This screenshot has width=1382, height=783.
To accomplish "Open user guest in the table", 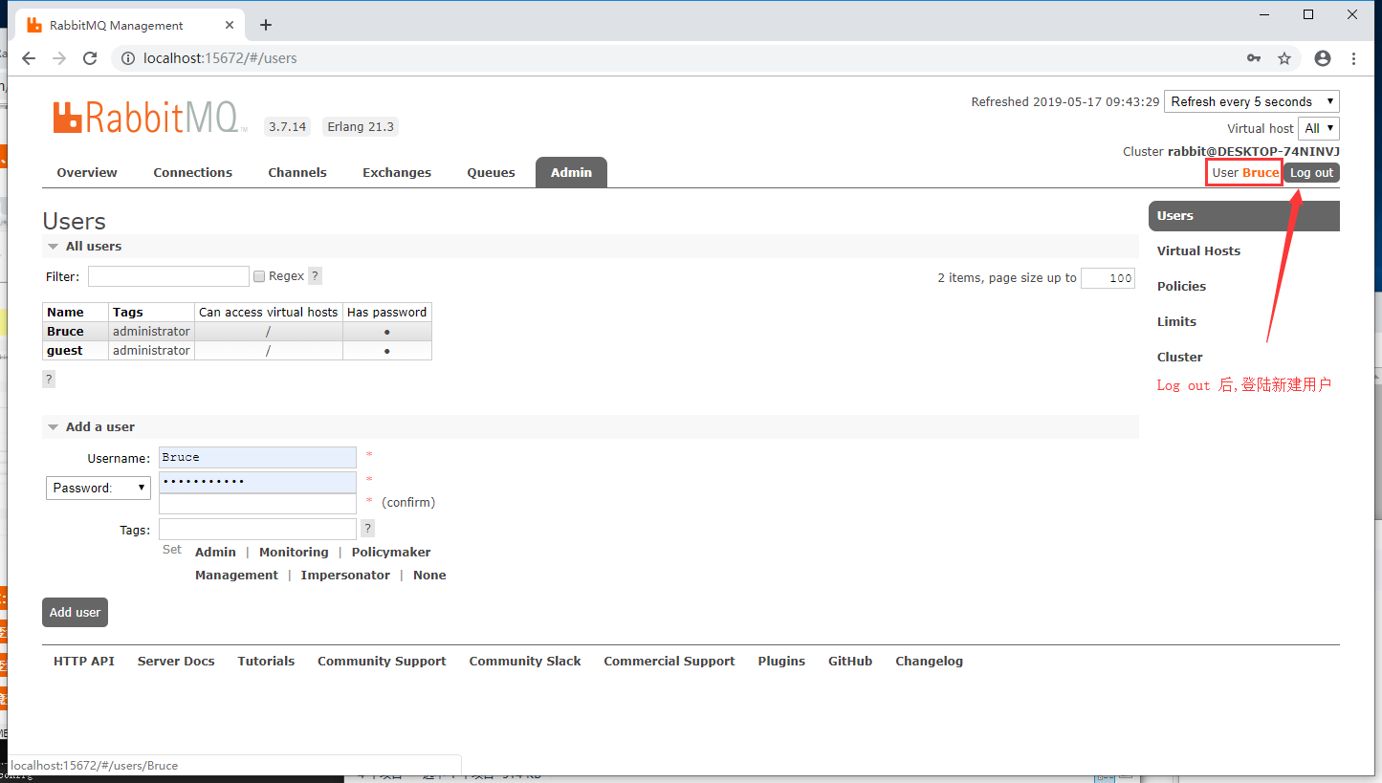I will click(x=65, y=351).
